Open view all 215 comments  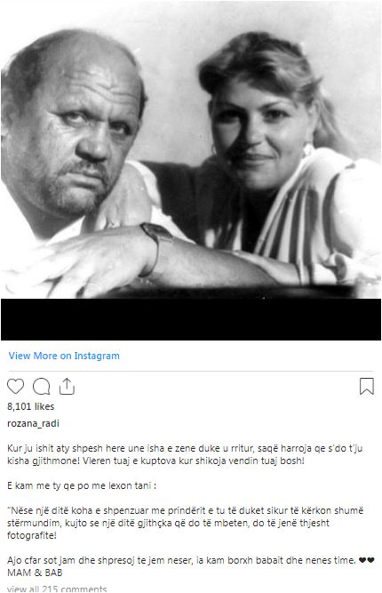pyautogui.click(x=57, y=589)
